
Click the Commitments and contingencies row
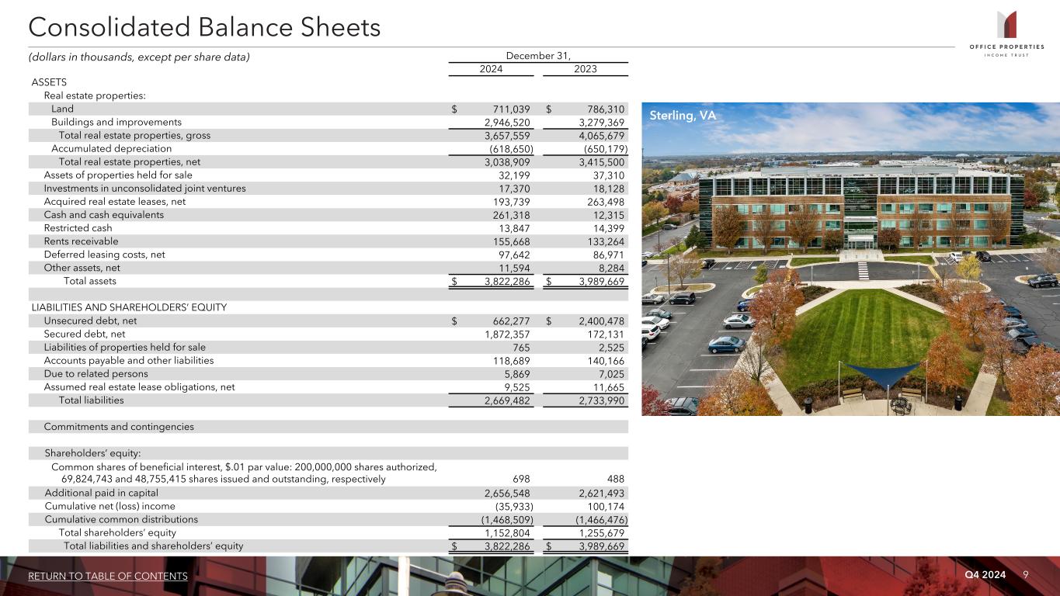click(119, 427)
